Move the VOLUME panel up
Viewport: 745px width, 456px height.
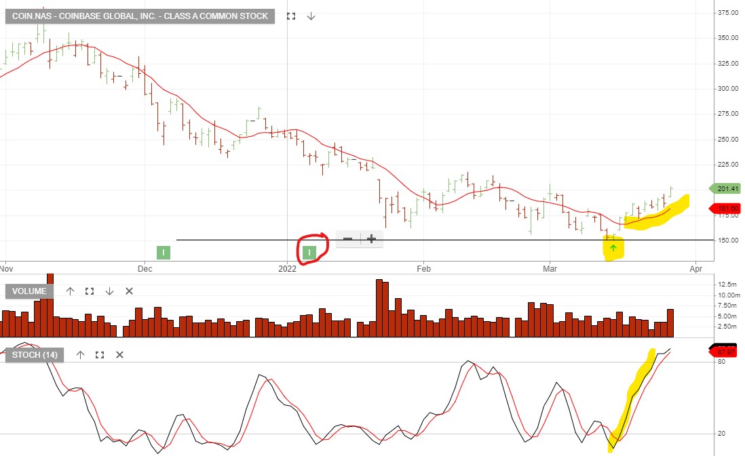click(x=69, y=291)
